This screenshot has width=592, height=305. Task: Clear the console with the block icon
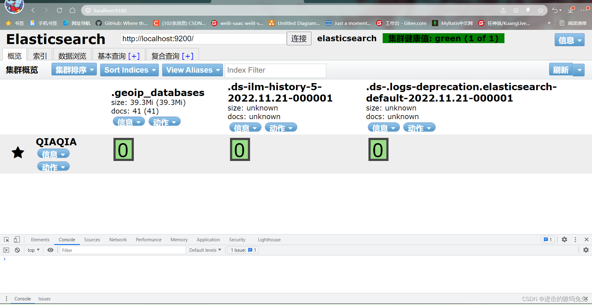(17, 250)
